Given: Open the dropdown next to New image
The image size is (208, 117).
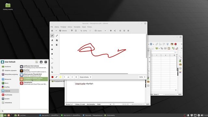Looking at the screenshot, I should (56, 31).
